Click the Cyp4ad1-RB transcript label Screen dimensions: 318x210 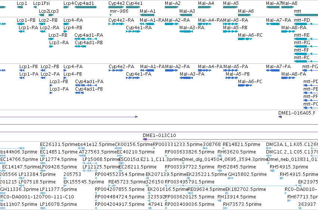pyautogui.click(x=89, y=42)
